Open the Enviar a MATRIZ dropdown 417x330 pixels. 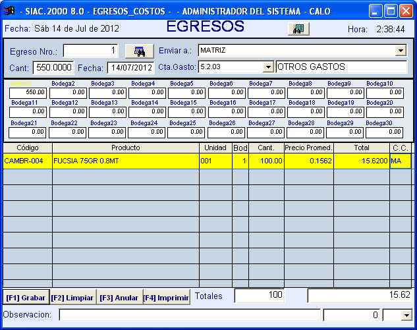pyautogui.click(x=401, y=51)
